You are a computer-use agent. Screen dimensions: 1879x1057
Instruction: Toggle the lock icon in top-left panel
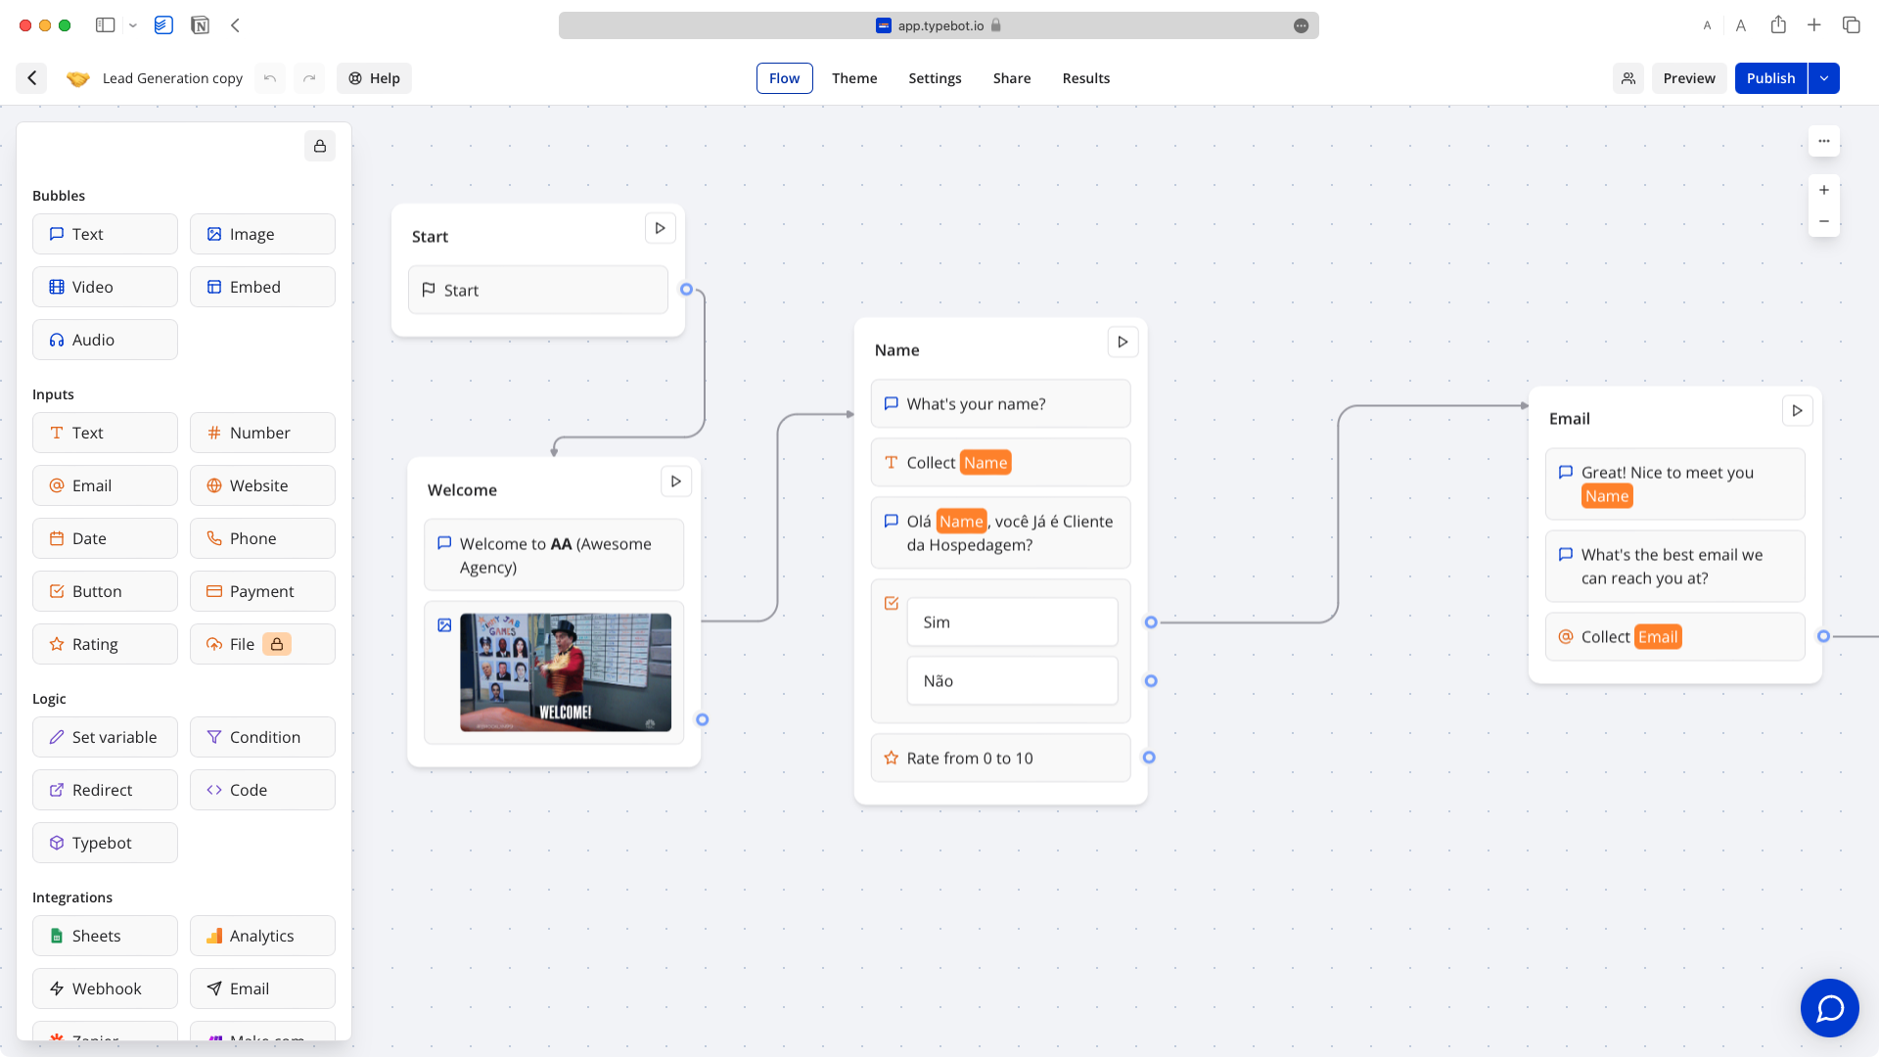(320, 145)
